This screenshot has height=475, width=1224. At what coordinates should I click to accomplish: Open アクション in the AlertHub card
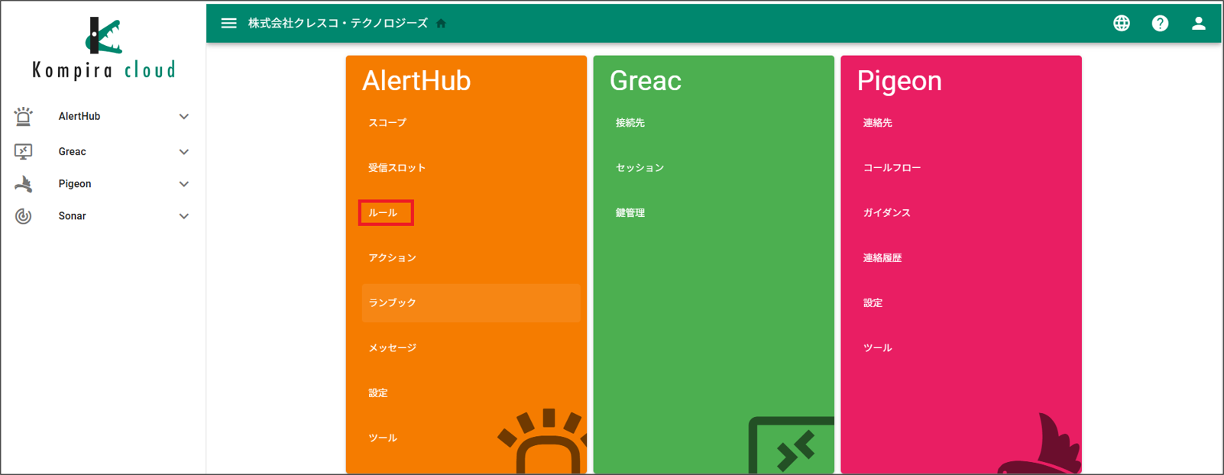[x=392, y=258]
